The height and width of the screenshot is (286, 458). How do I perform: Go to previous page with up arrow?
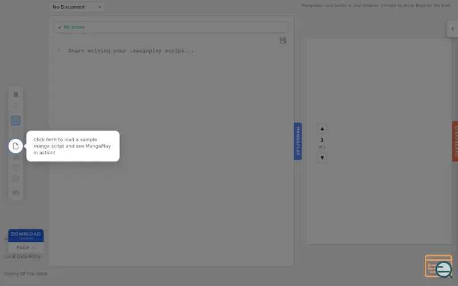(x=322, y=129)
